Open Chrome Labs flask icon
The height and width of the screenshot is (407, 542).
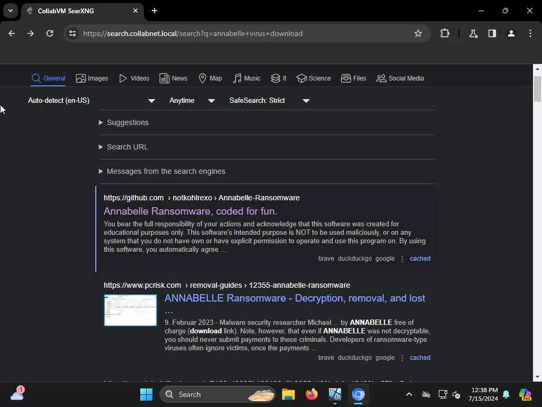473,33
